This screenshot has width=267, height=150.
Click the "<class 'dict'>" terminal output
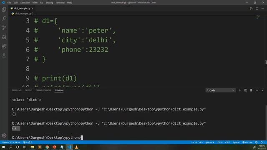click(x=27, y=100)
